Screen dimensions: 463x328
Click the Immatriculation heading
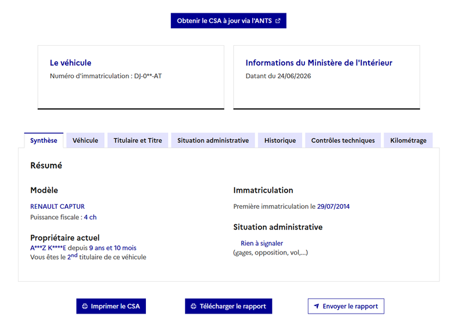point(263,190)
